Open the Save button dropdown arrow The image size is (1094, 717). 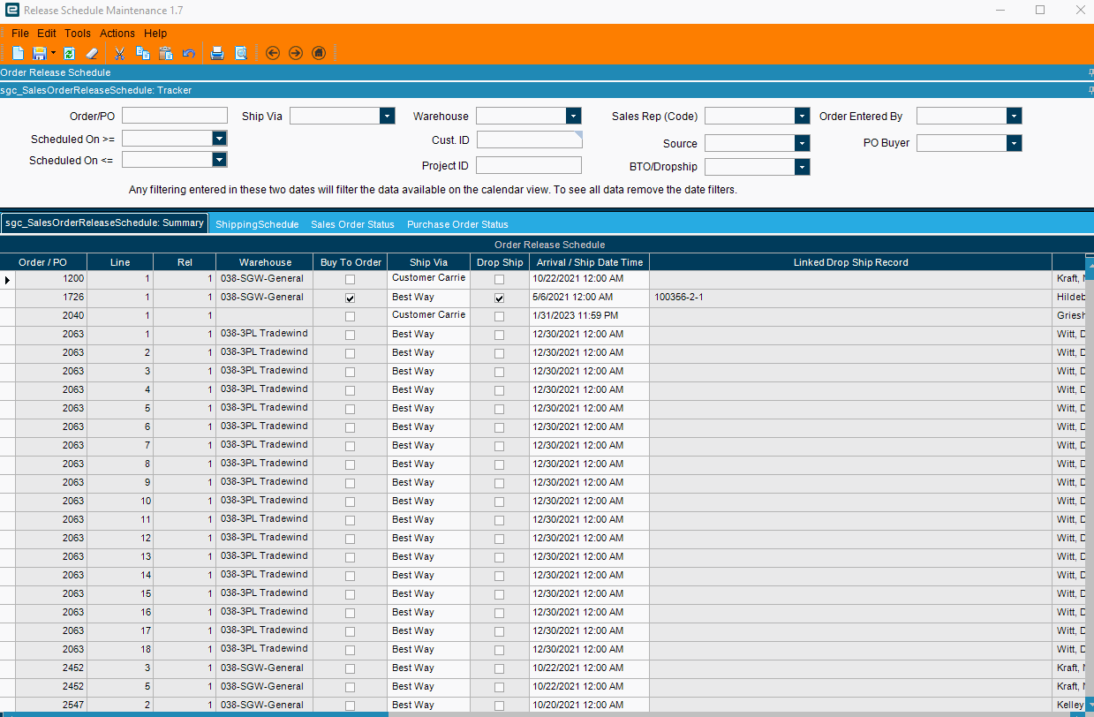coord(53,53)
